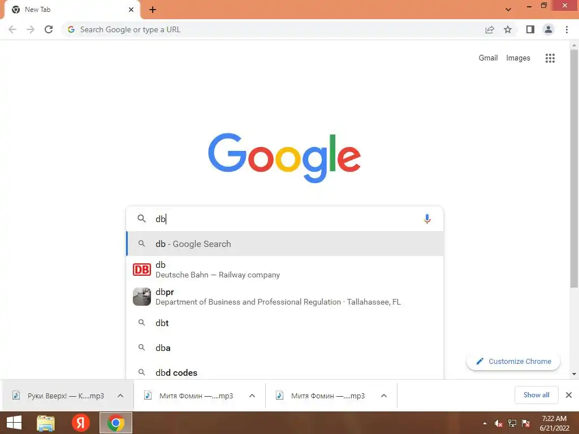Click the Deutsche Bahn DB logo suggestion
579x434 pixels.
point(142,270)
